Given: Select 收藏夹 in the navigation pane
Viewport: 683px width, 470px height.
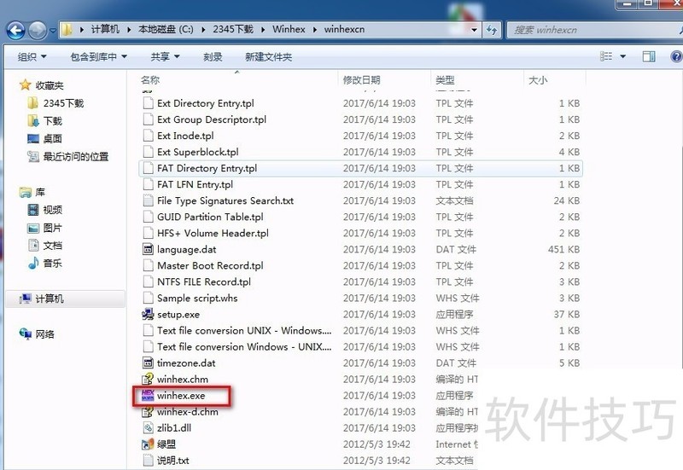Looking at the screenshot, I should (42, 85).
